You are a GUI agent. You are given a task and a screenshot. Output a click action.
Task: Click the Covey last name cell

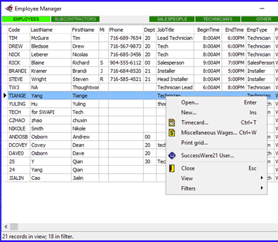[50, 145]
